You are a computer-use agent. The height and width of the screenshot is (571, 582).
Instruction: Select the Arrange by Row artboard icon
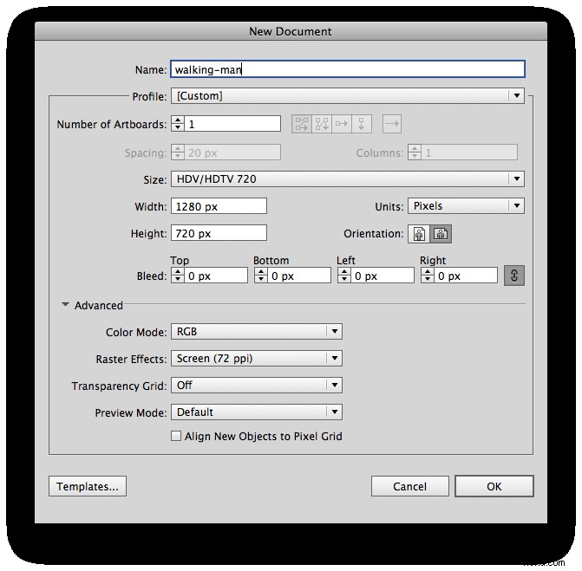click(x=342, y=124)
